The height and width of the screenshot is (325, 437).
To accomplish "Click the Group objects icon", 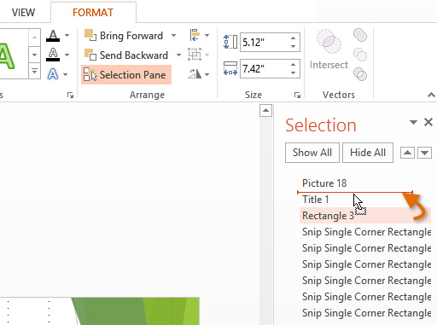I will 195,55.
